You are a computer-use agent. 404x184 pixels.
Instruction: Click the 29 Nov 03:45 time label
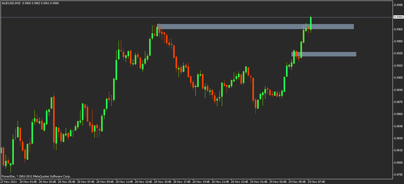[278, 182]
